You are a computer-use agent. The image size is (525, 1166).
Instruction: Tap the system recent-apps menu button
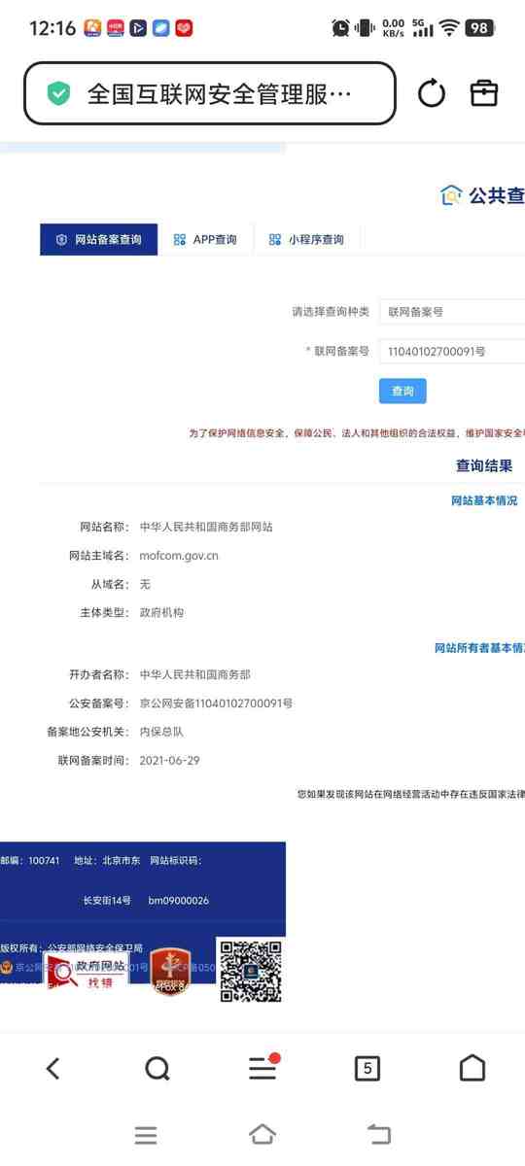coord(146,1135)
